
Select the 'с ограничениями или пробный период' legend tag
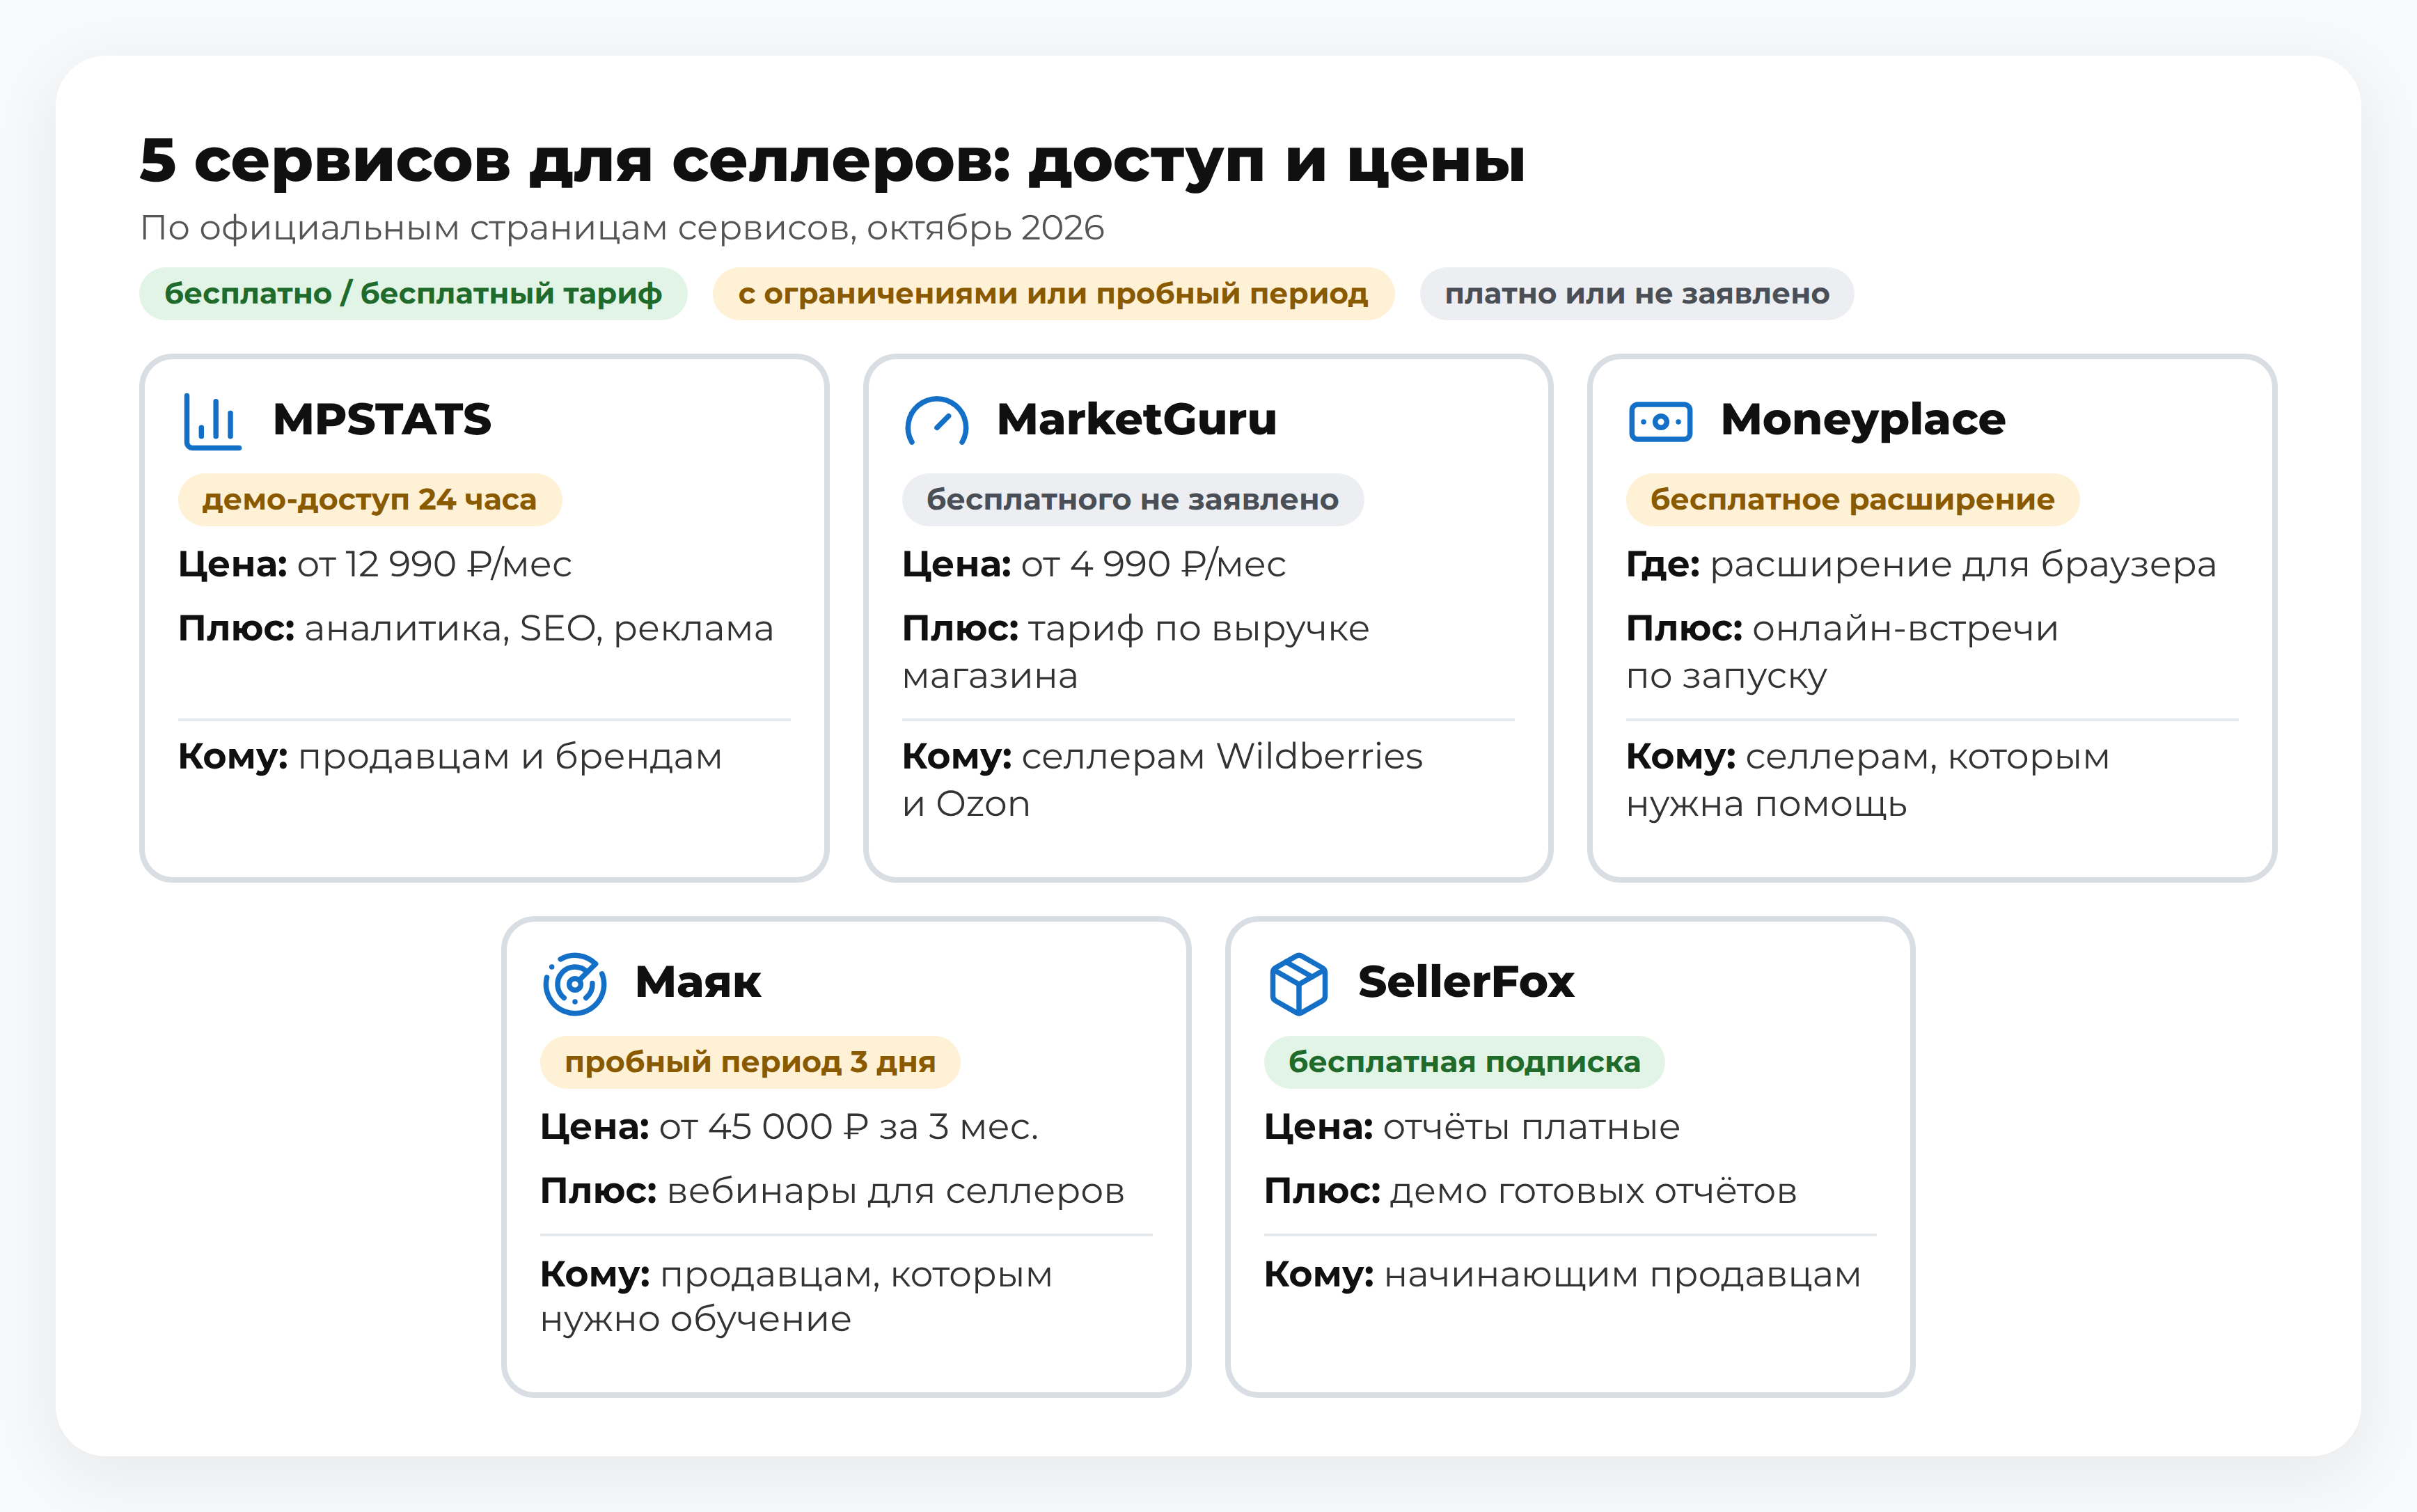click(1053, 294)
